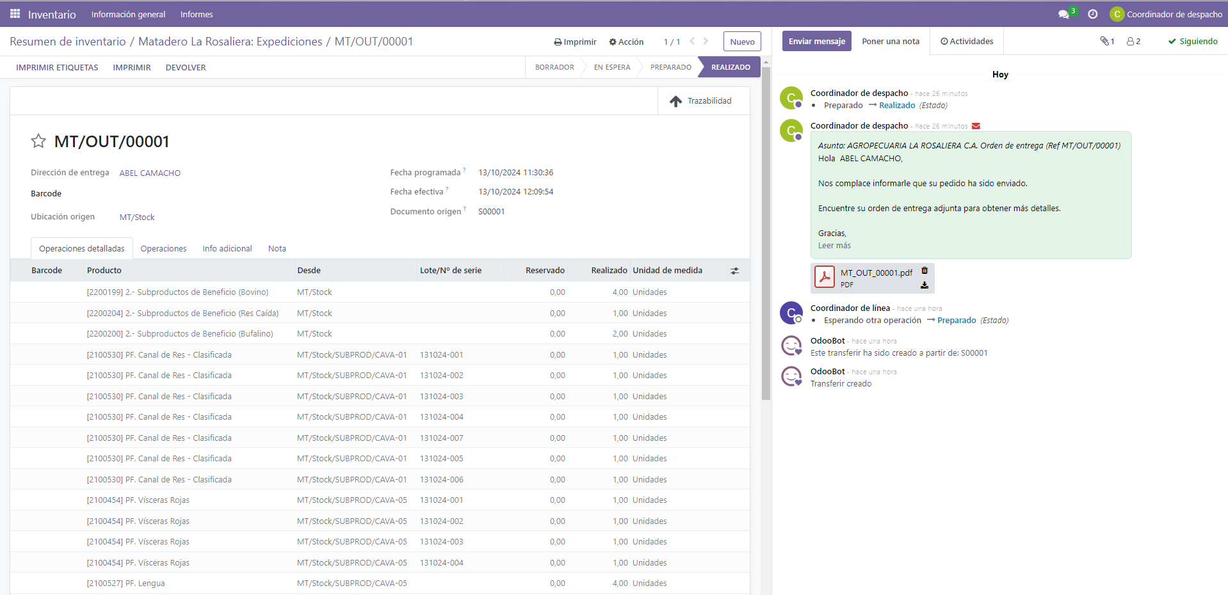The image size is (1228, 595).
Task: Open the Acción gear dropdown
Action: tap(626, 42)
